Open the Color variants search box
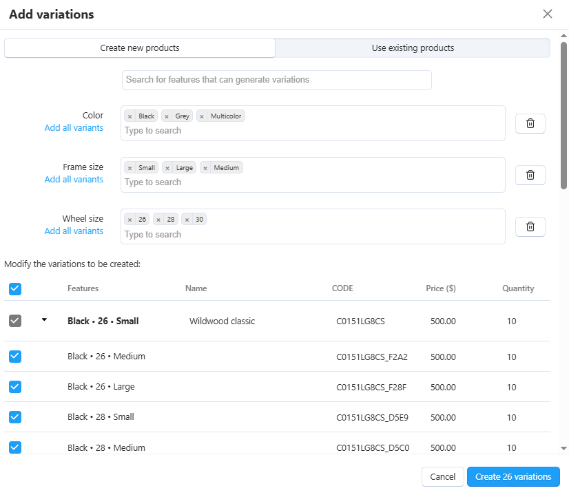 click(x=313, y=131)
